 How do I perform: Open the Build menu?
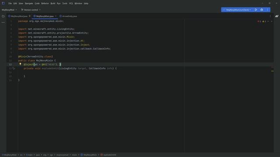53,3
